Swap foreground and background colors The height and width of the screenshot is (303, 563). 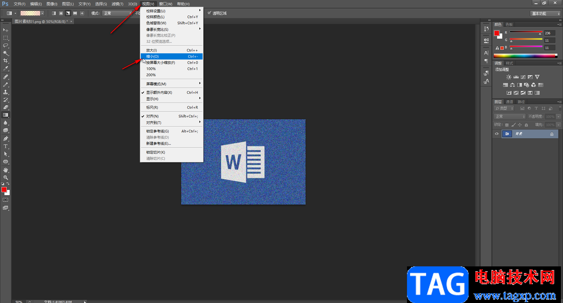coord(8,184)
